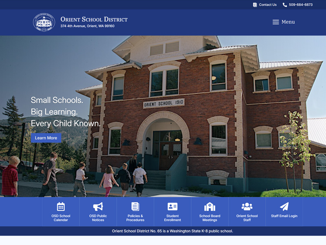The height and width of the screenshot is (245, 326).
Task: Click the Orient School Staff people icon
Action: [247, 207]
